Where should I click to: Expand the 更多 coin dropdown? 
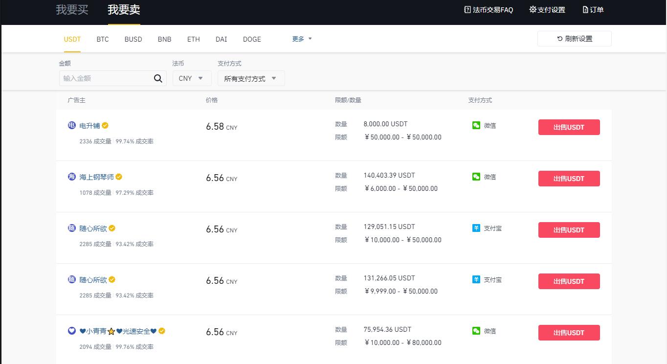(302, 39)
